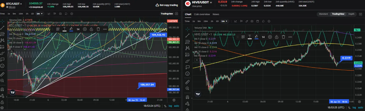Click the lock icon on HIVE drawing toolbar

(277, 37)
